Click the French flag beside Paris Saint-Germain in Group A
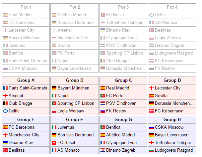 [x=5, y=88]
